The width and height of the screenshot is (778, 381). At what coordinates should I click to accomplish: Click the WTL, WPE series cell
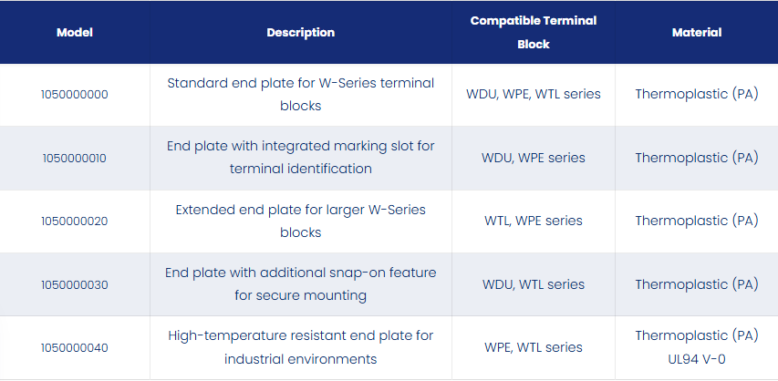click(534, 221)
